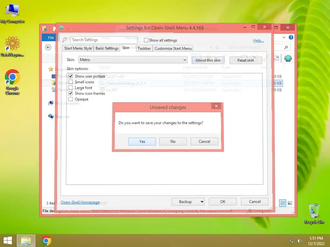Close the Unsaved changes dialog
The height and width of the screenshot is (247, 330).
click(x=216, y=106)
